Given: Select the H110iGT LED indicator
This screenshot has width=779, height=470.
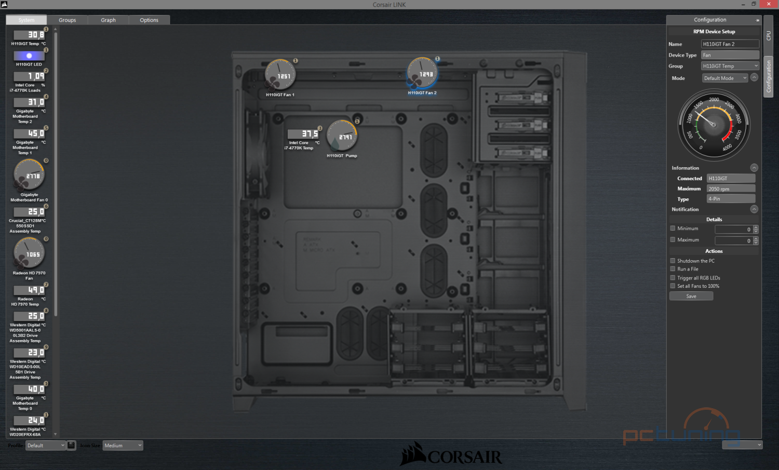Looking at the screenshot, I should 29,56.
